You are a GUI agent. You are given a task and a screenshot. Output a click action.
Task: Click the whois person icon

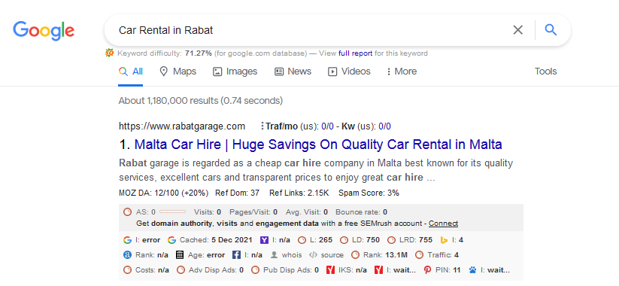pos(274,255)
